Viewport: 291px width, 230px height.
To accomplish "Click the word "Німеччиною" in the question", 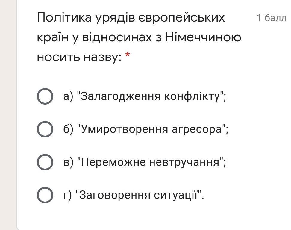I will click(x=203, y=37).
